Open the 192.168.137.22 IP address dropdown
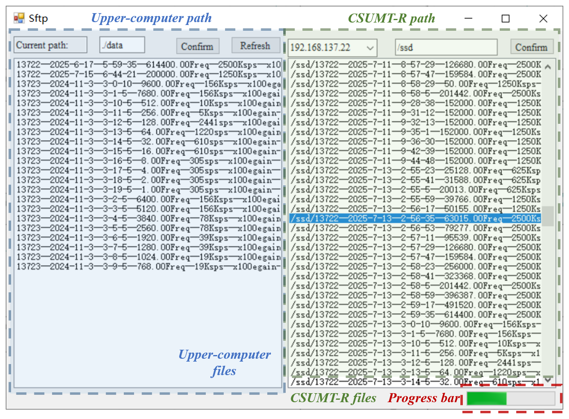Viewport: 569px width, 419px height. click(x=332, y=48)
